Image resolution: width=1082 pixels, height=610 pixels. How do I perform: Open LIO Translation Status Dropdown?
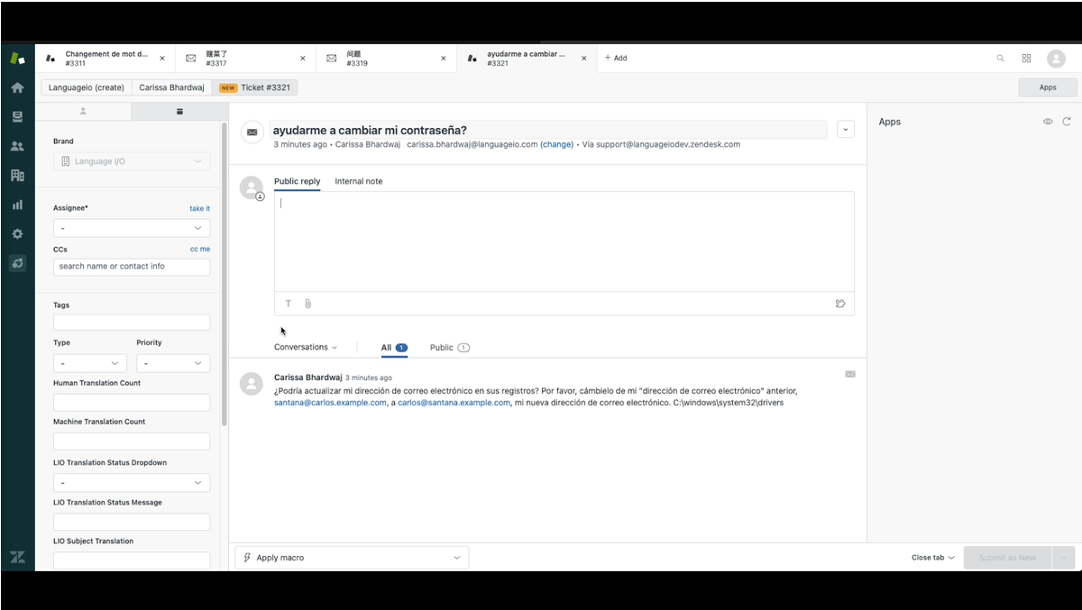pyautogui.click(x=132, y=483)
